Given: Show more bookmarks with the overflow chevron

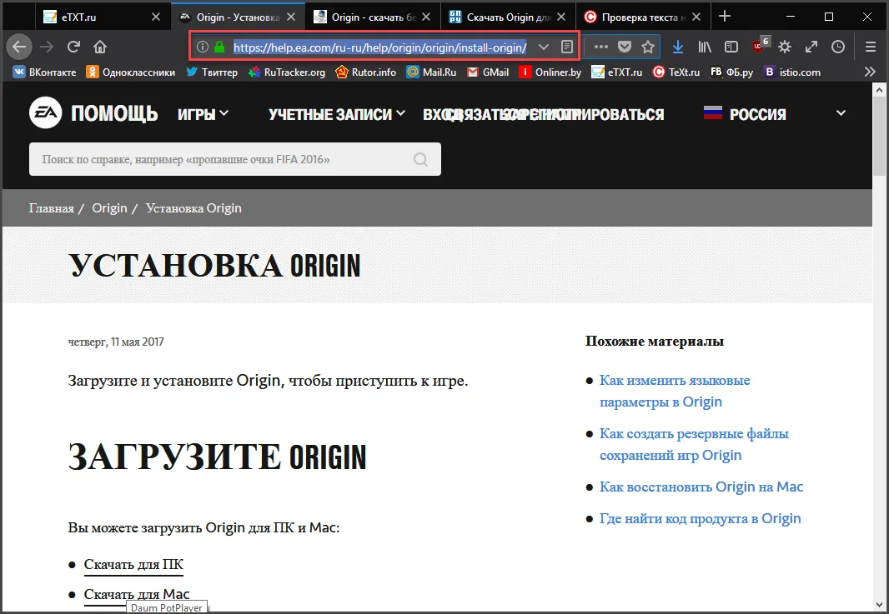Looking at the screenshot, I should tap(870, 72).
